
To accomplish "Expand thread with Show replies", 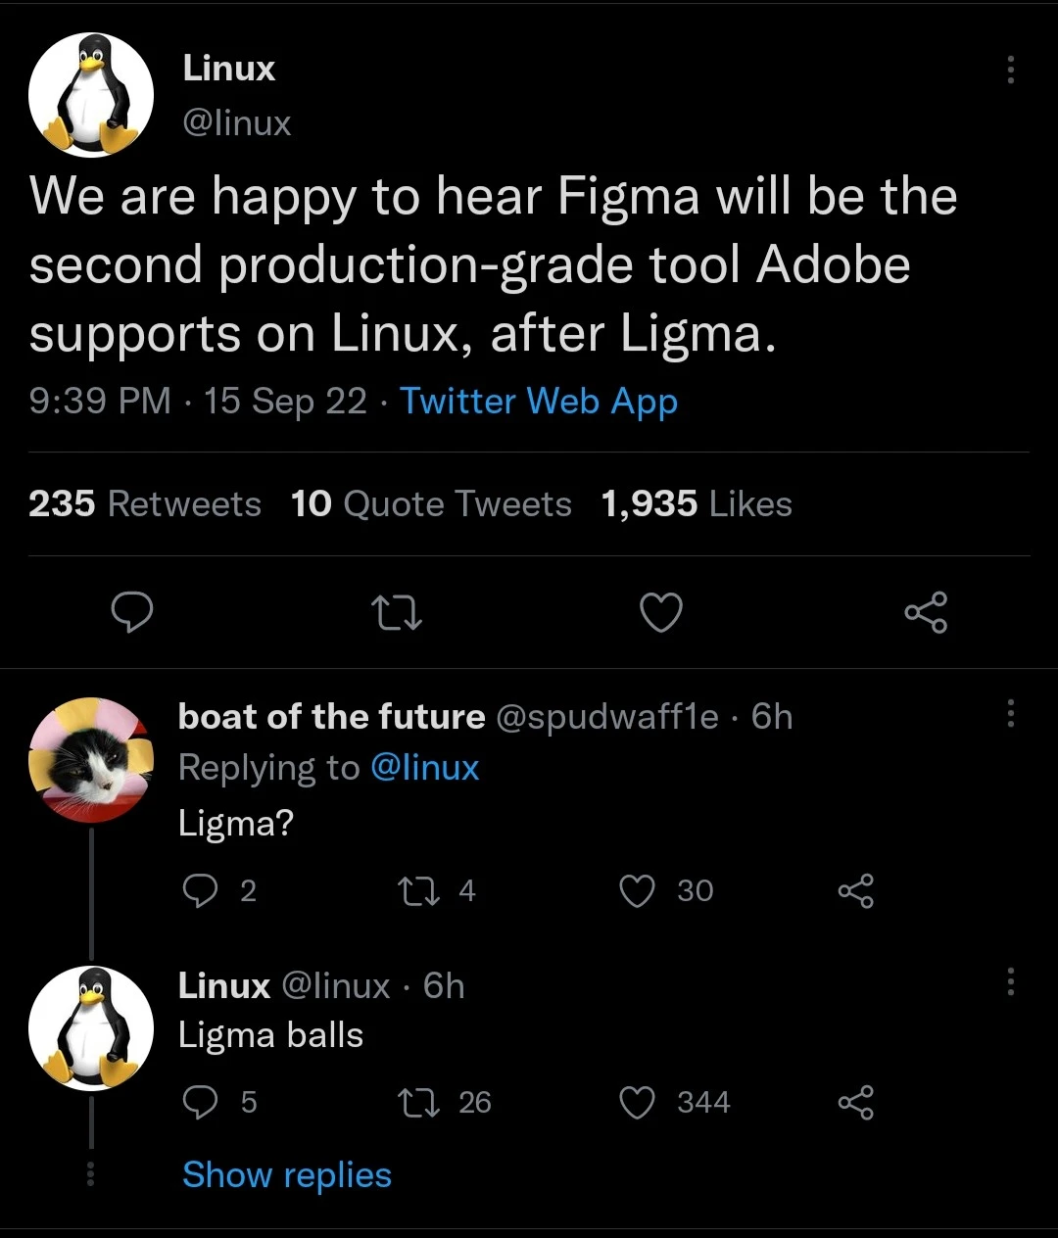I will click(287, 1174).
